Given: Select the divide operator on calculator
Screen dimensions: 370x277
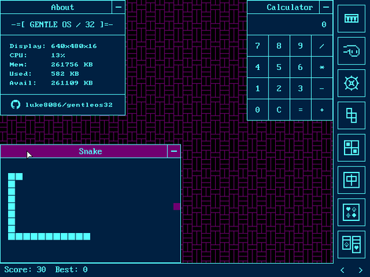Looking at the screenshot, I should pyautogui.click(x=322, y=46).
